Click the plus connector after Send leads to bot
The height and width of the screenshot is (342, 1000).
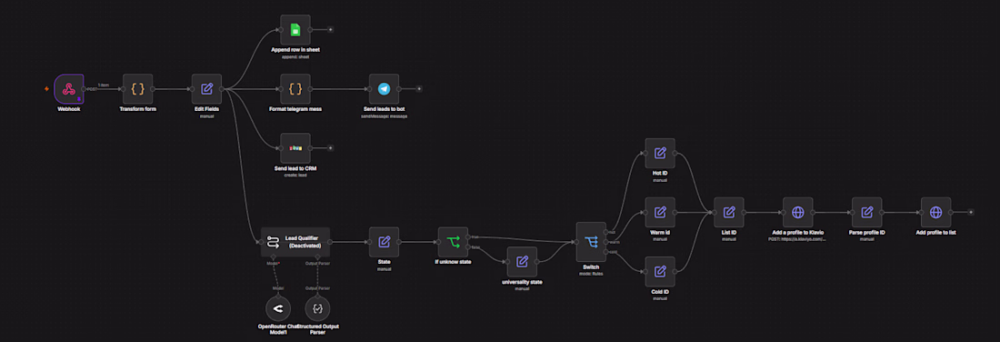[419, 89]
